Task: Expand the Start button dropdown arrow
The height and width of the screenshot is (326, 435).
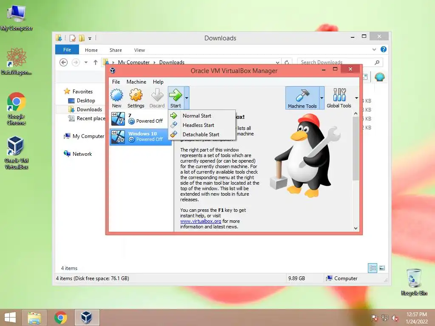Action: point(187,98)
